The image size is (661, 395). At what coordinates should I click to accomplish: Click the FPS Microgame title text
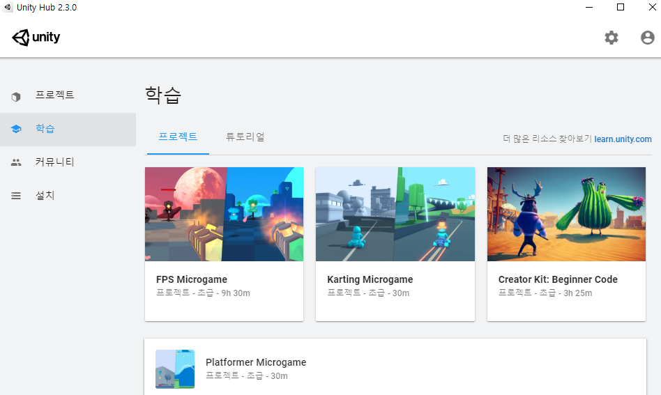click(191, 279)
